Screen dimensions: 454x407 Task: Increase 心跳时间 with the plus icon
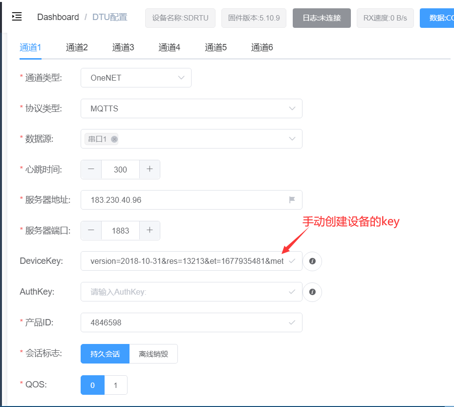tap(148, 170)
